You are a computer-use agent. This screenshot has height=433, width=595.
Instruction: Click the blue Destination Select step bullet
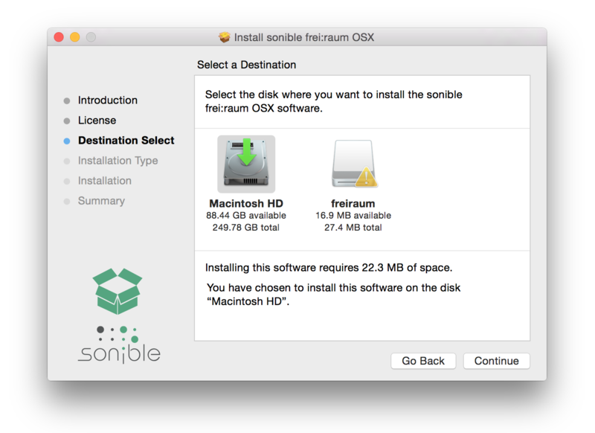(67, 141)
